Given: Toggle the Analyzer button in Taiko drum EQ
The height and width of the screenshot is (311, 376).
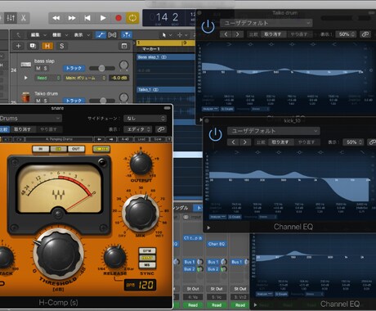Looking at the screenshot, I should click(210, 109).
